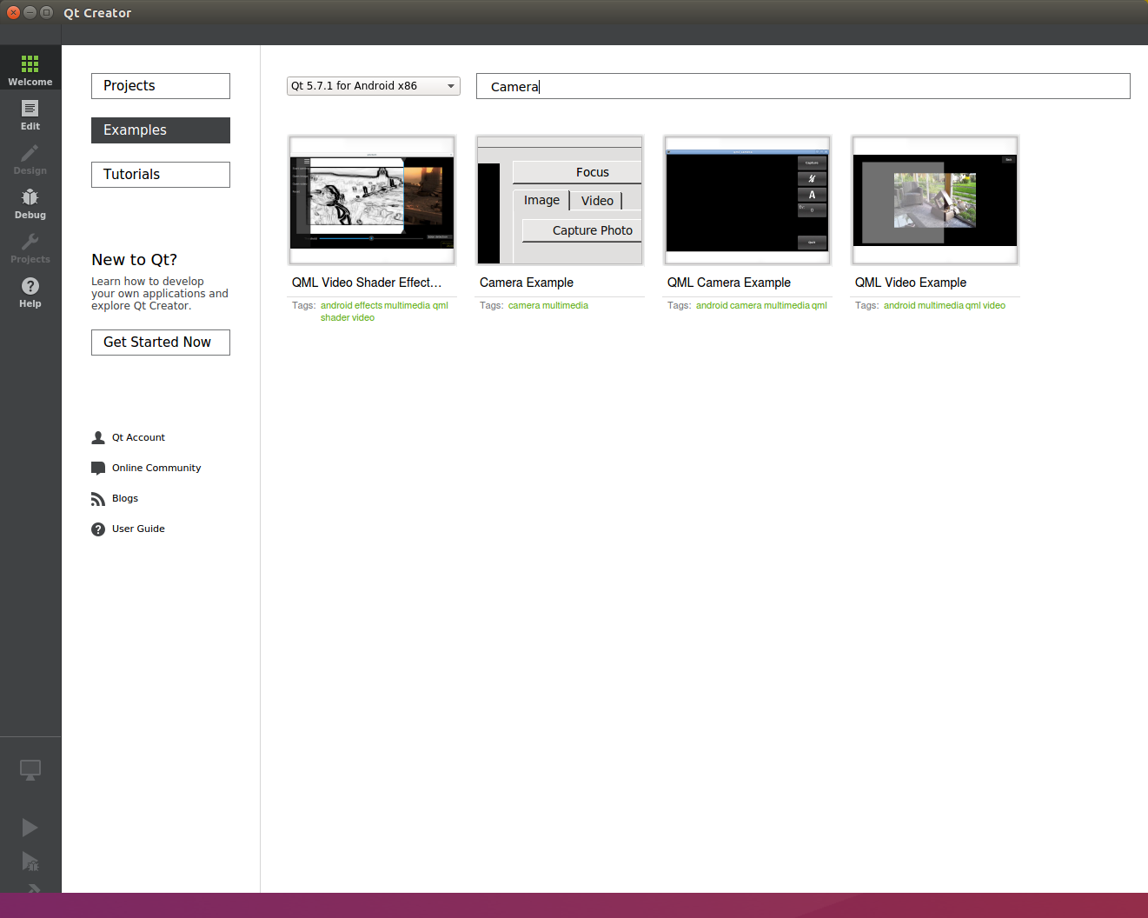
Task: Start debugging with the Run-debug icon
Action: pos(30,861)
